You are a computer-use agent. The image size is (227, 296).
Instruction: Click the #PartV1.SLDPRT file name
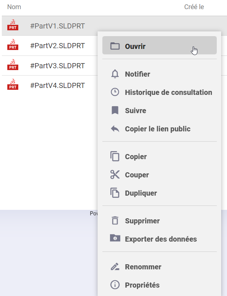[57, 26]
